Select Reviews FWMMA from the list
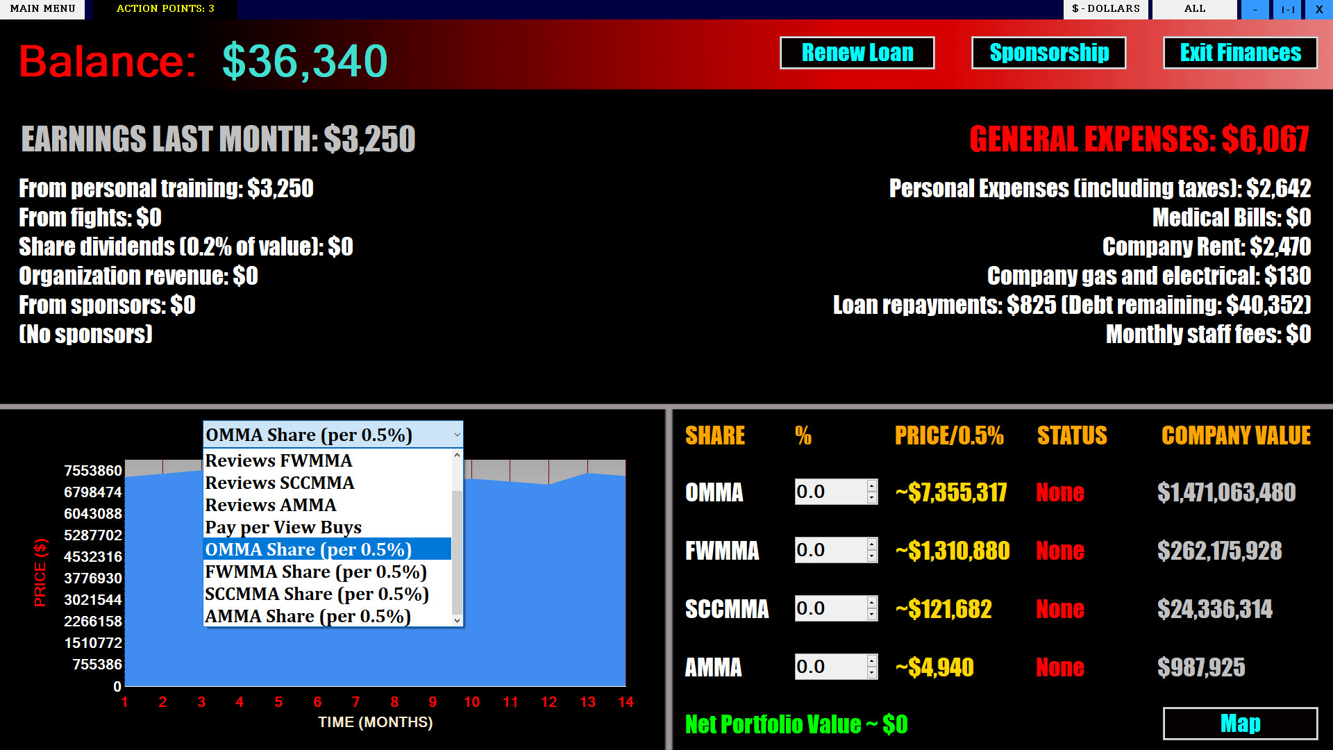Screen dimensions: 1333x750 tap(278, 460)
